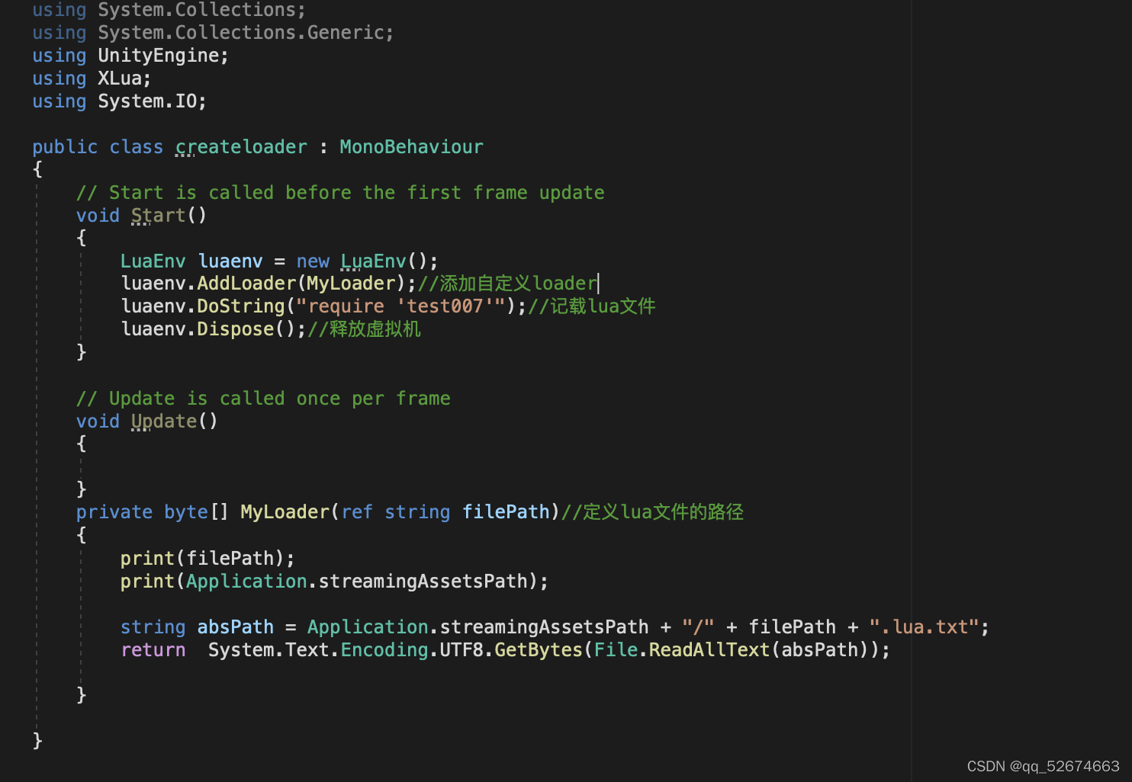Click the MonoBehaviour base class name
This screenshot has height=782, width=1132.
(x=411, y=146)
